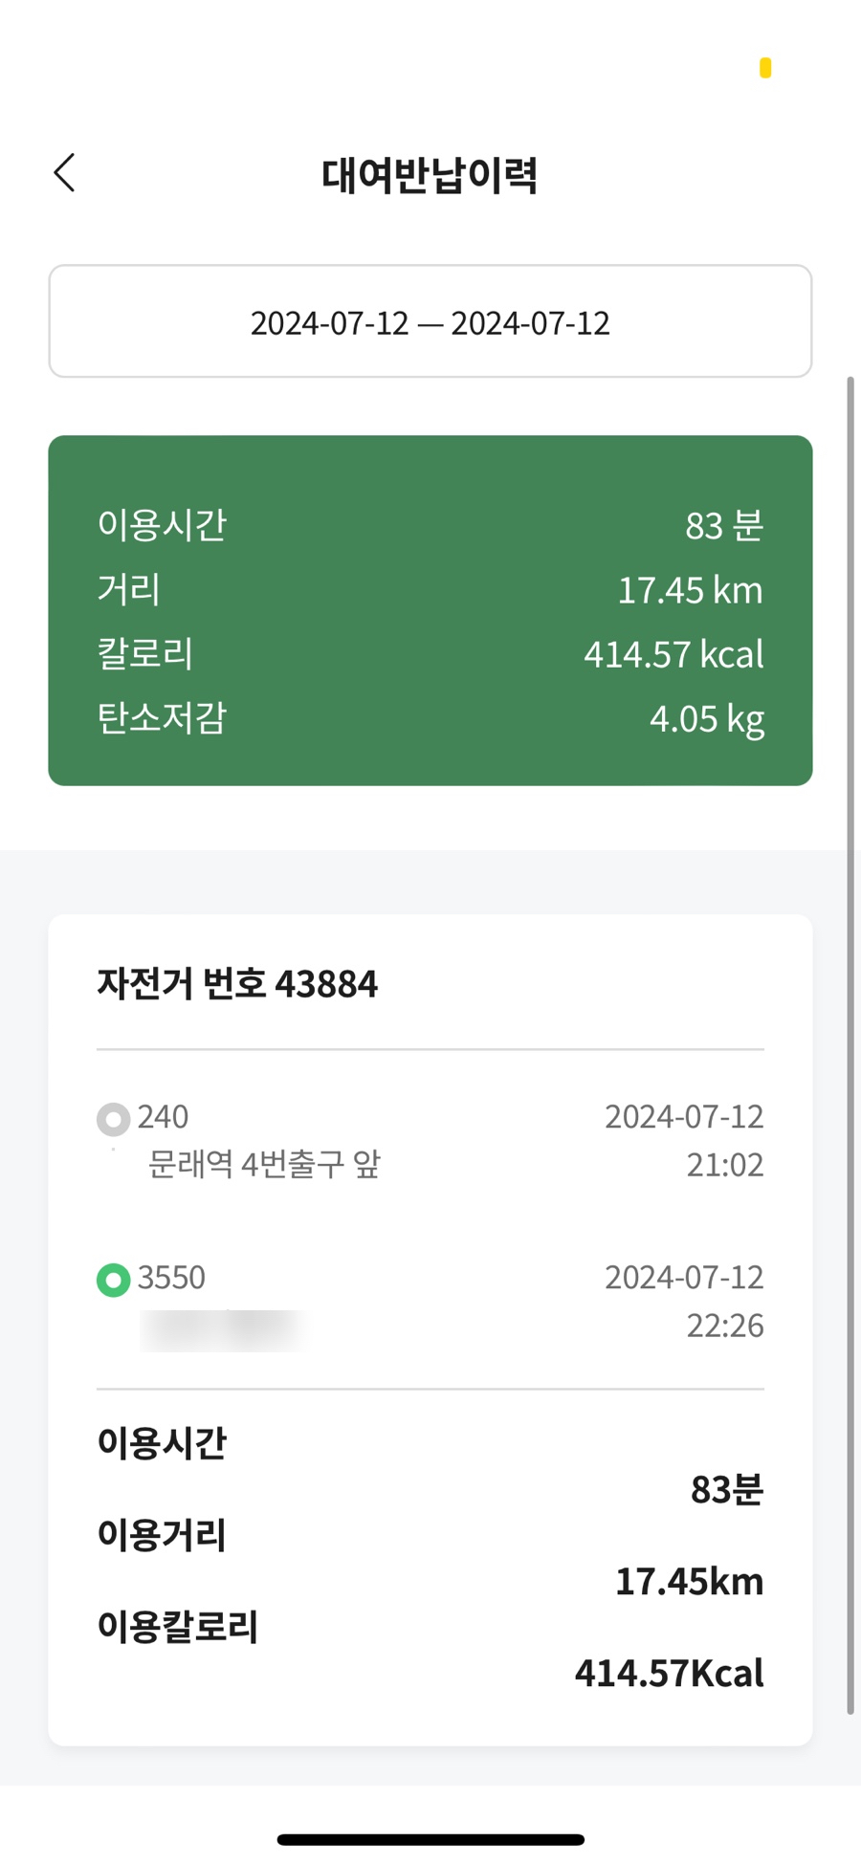Image resolution: width=861 pixels, height=1864 pixels.
Task: Select the 거리 17.45 km summary row
Action: pos(430,589)
